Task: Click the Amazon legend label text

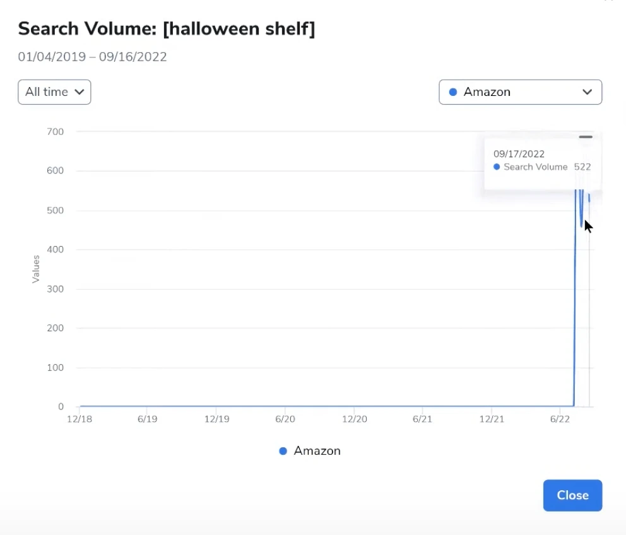Action: click(x=317, y=451)
